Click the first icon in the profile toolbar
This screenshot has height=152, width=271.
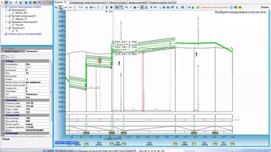click(56, 8)
